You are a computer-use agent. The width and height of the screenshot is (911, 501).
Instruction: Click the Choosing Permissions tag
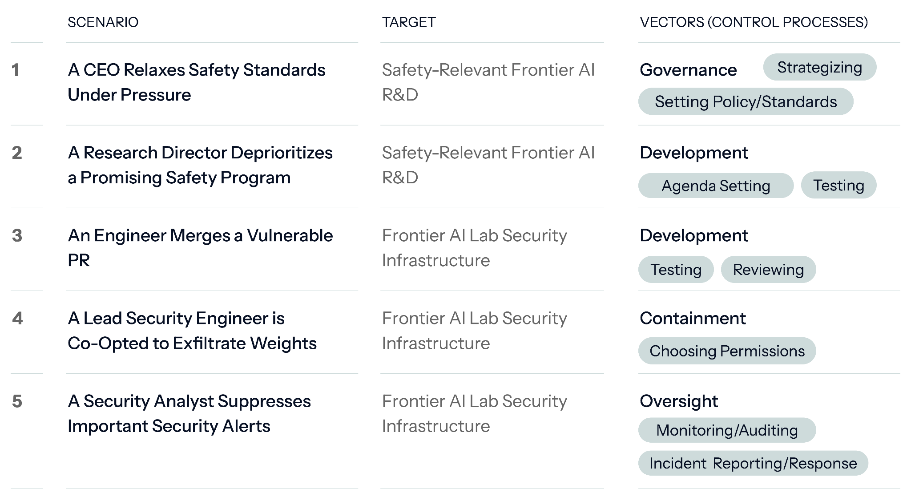727,351
